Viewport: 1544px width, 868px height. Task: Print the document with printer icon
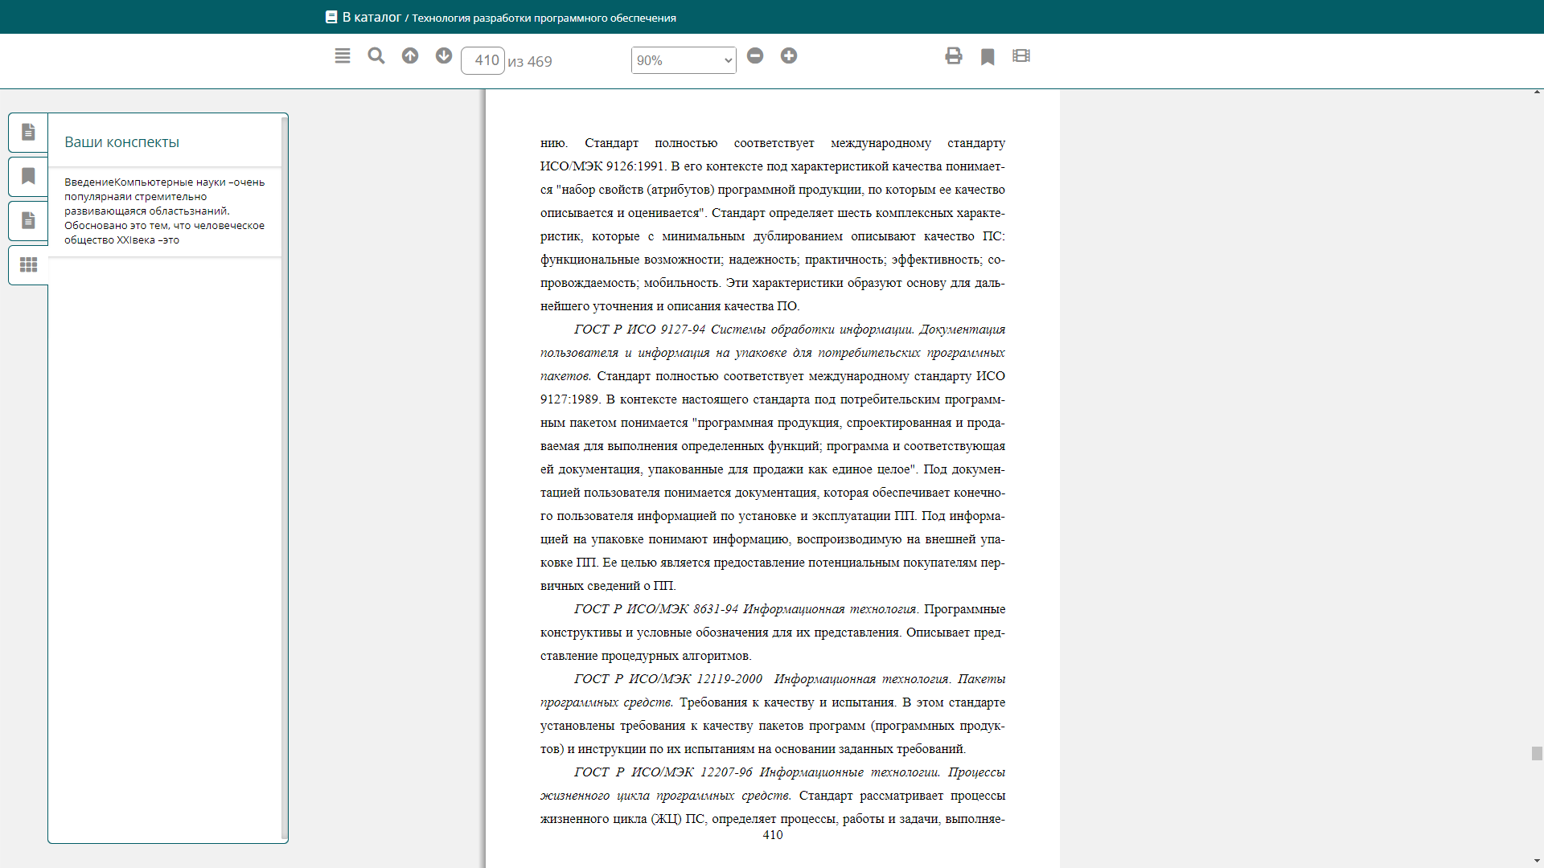(x=954, y=55)
